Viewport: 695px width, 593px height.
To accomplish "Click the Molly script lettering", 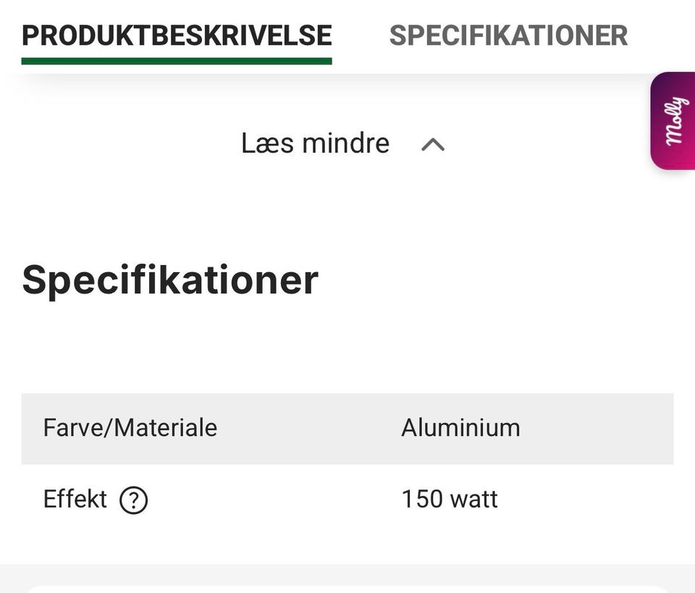I will 674,121.
